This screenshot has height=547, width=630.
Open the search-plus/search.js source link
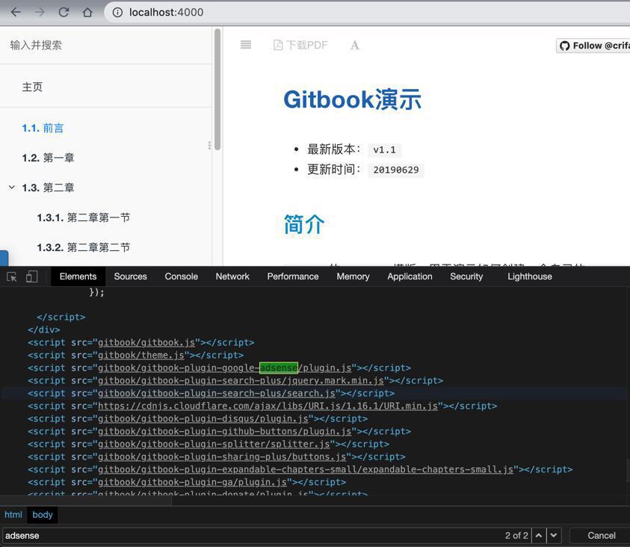coord(217,393)
